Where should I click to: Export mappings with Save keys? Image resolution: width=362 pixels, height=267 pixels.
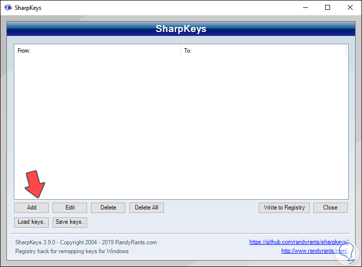click(x=70, y=222)
